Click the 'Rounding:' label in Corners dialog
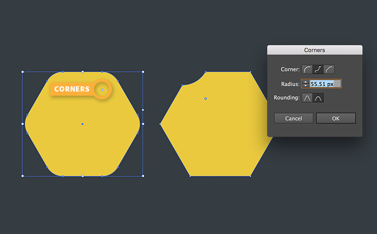Screen dimensions: 377x234 tap(287, 98)
